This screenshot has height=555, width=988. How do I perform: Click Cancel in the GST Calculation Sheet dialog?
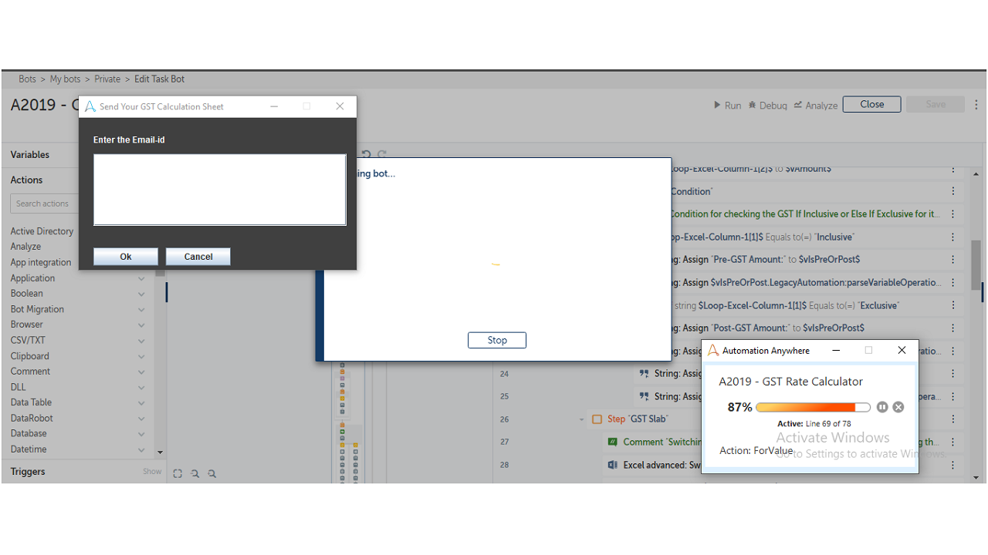tap(198, 257)
